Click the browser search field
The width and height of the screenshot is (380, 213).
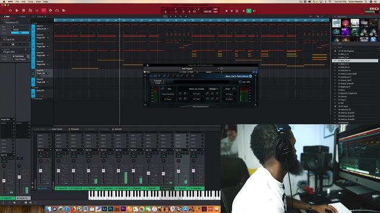click(355, 47)
